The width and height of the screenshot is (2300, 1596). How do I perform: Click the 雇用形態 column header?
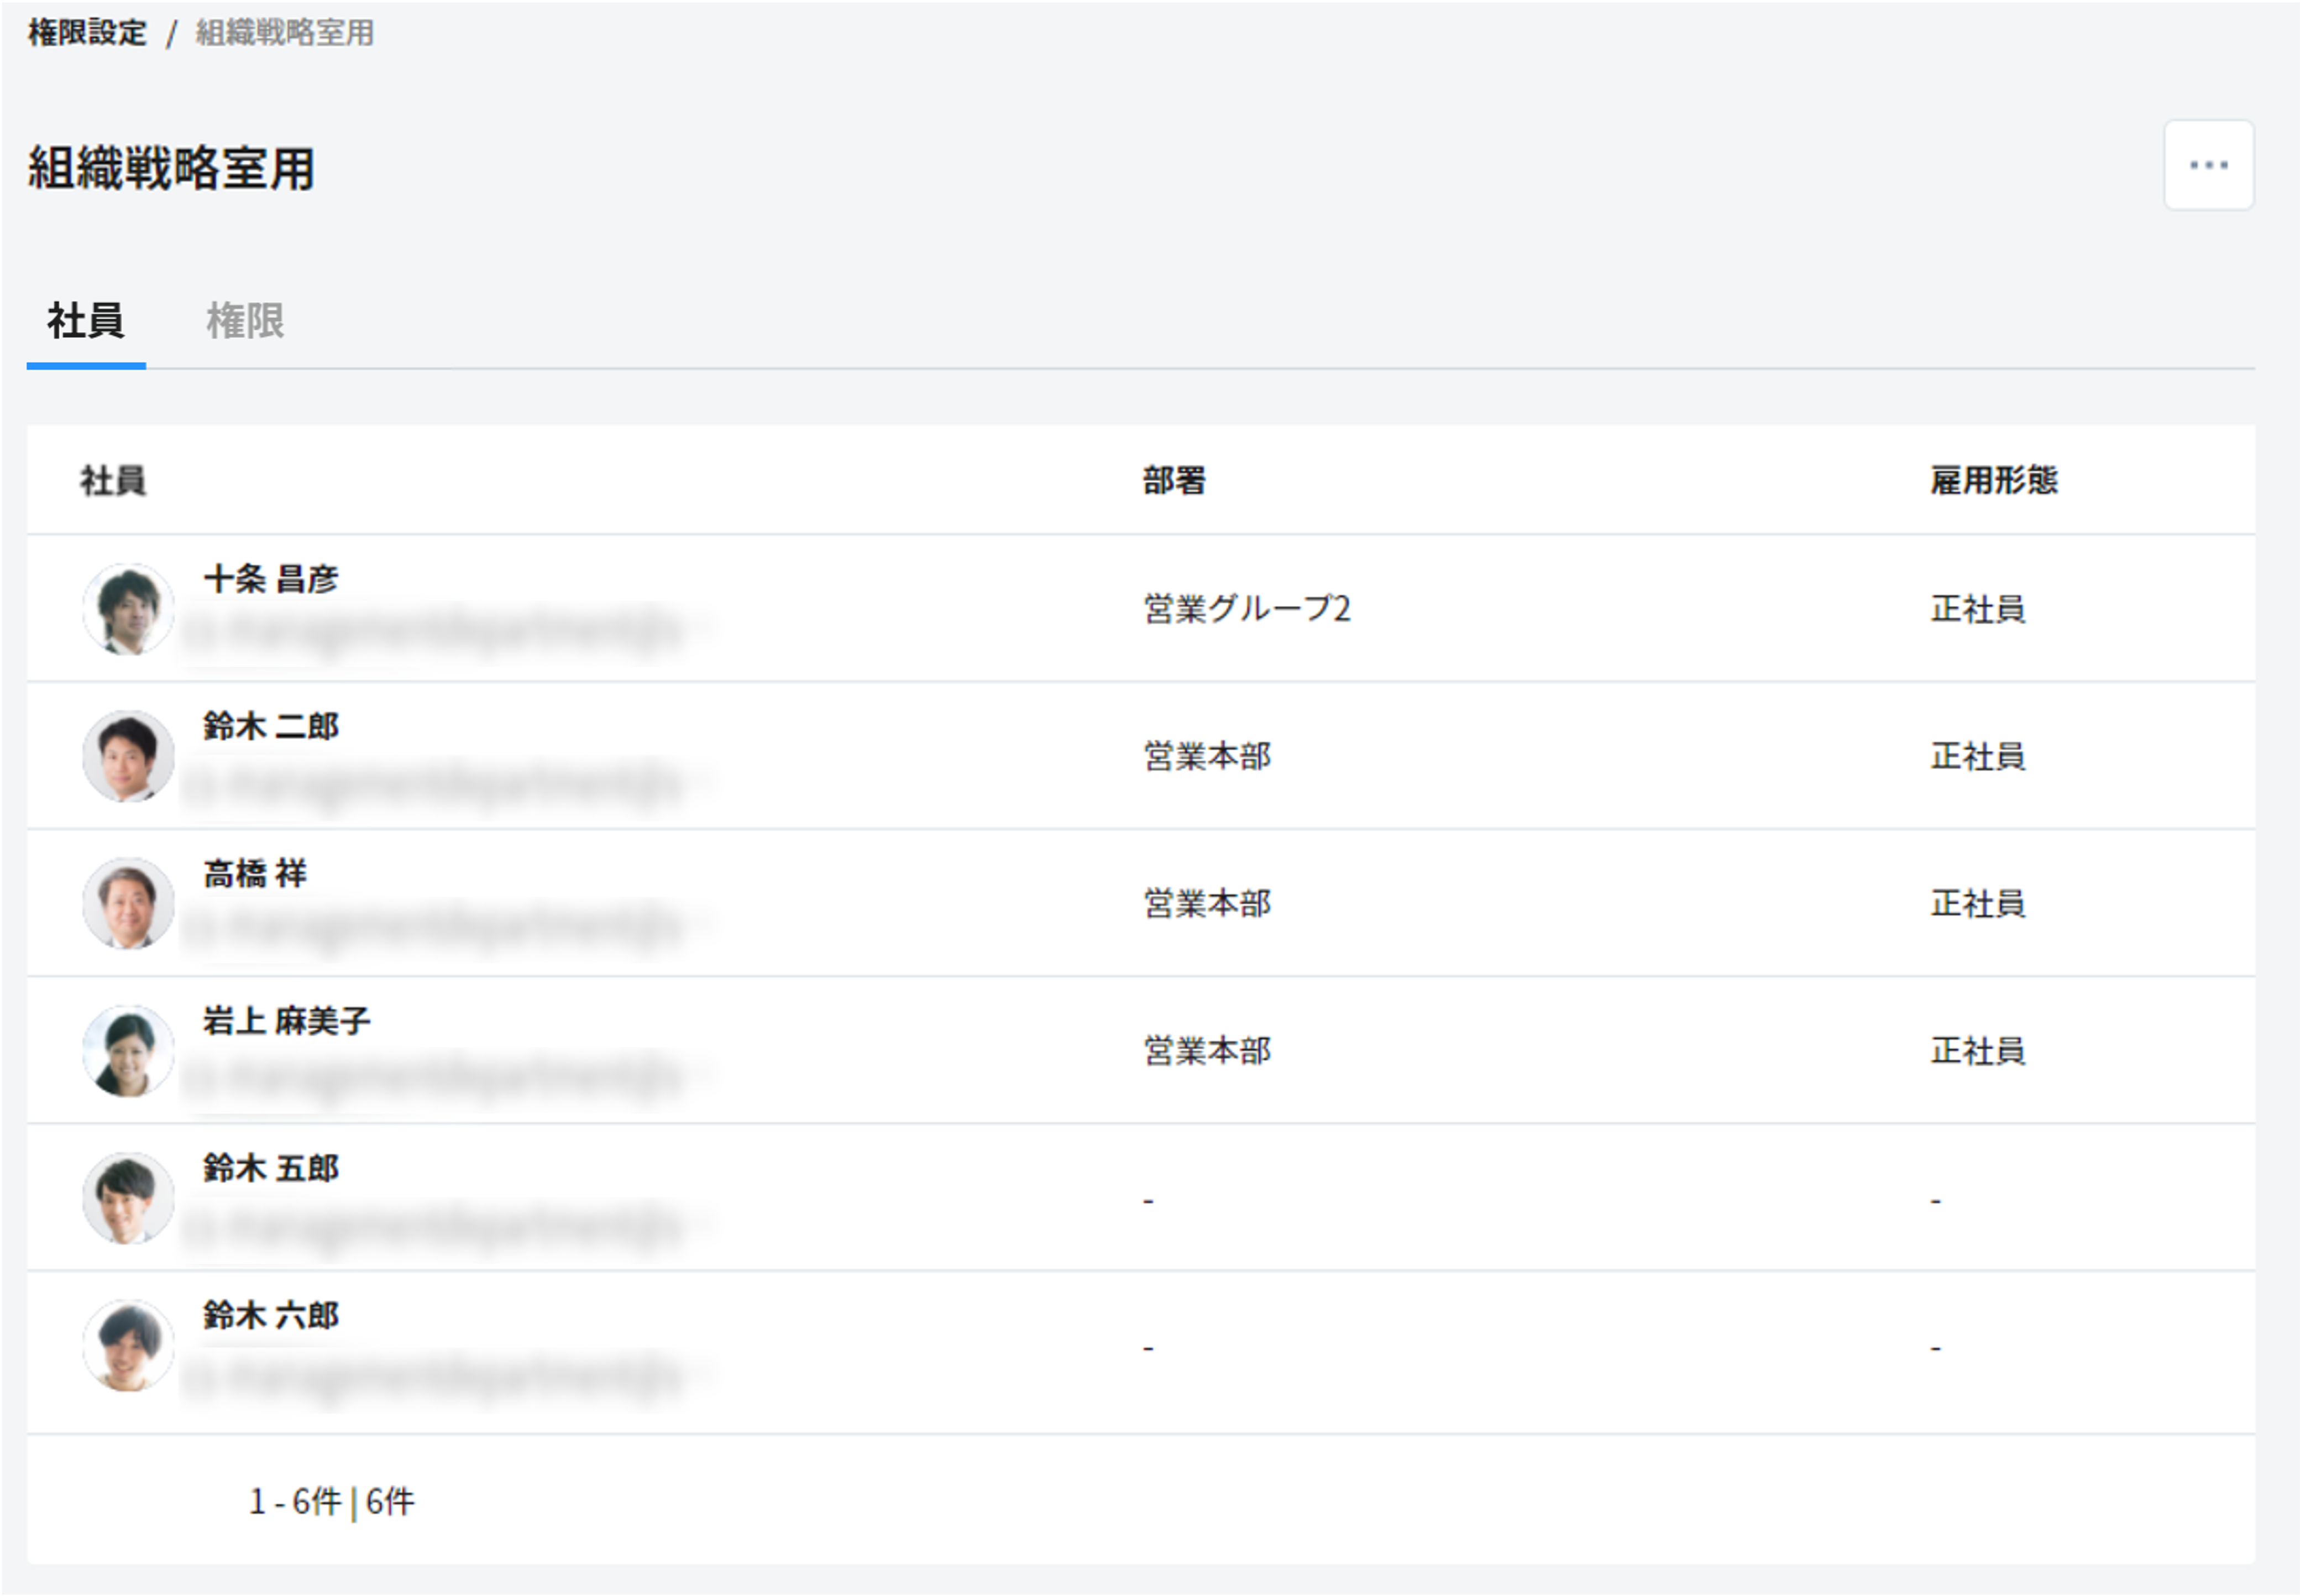pos(1993,481)
